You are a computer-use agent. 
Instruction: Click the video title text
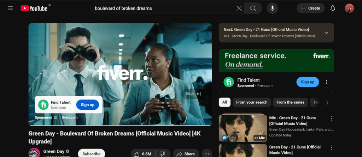pos(115,137)
